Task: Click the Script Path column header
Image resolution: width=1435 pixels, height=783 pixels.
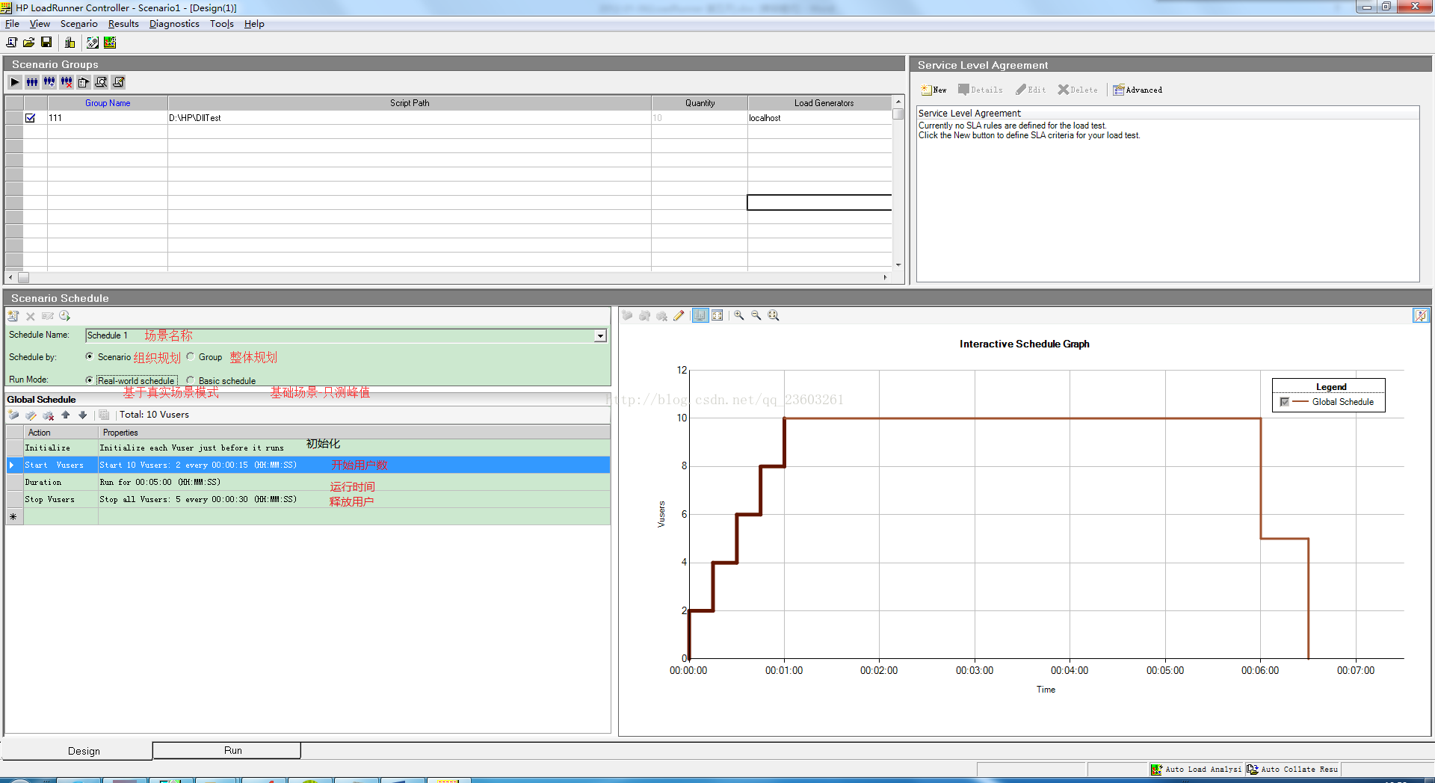Action: click(x=410, y=103)
